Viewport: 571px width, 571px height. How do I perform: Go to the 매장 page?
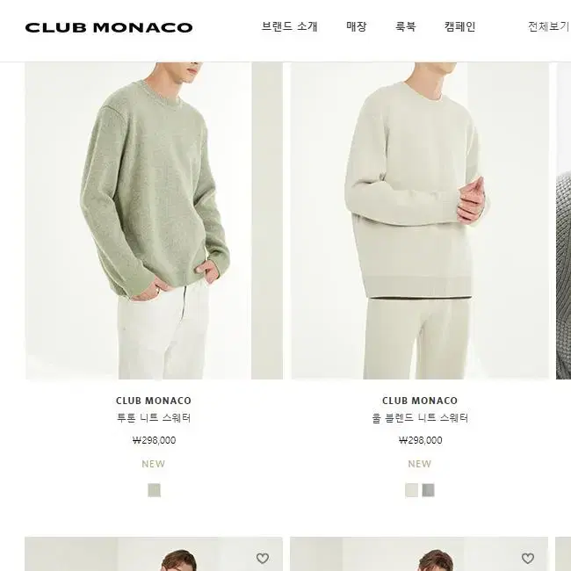(356, 26)
